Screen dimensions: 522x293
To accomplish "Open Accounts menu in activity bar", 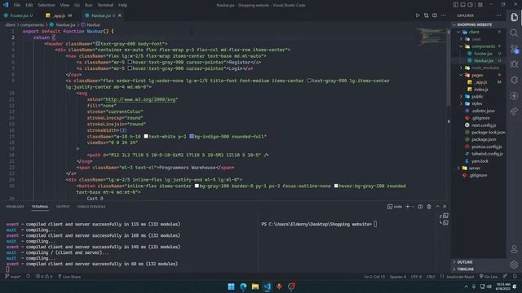I will [515, 249].
